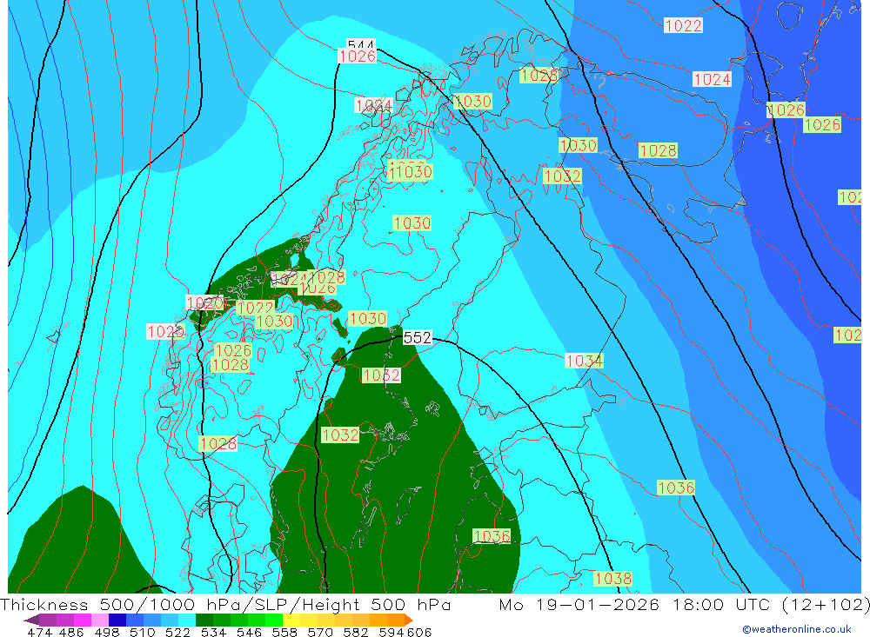870x637 pixels.
Task: Select the 522 legend value
Action: [x=177, y=632]
